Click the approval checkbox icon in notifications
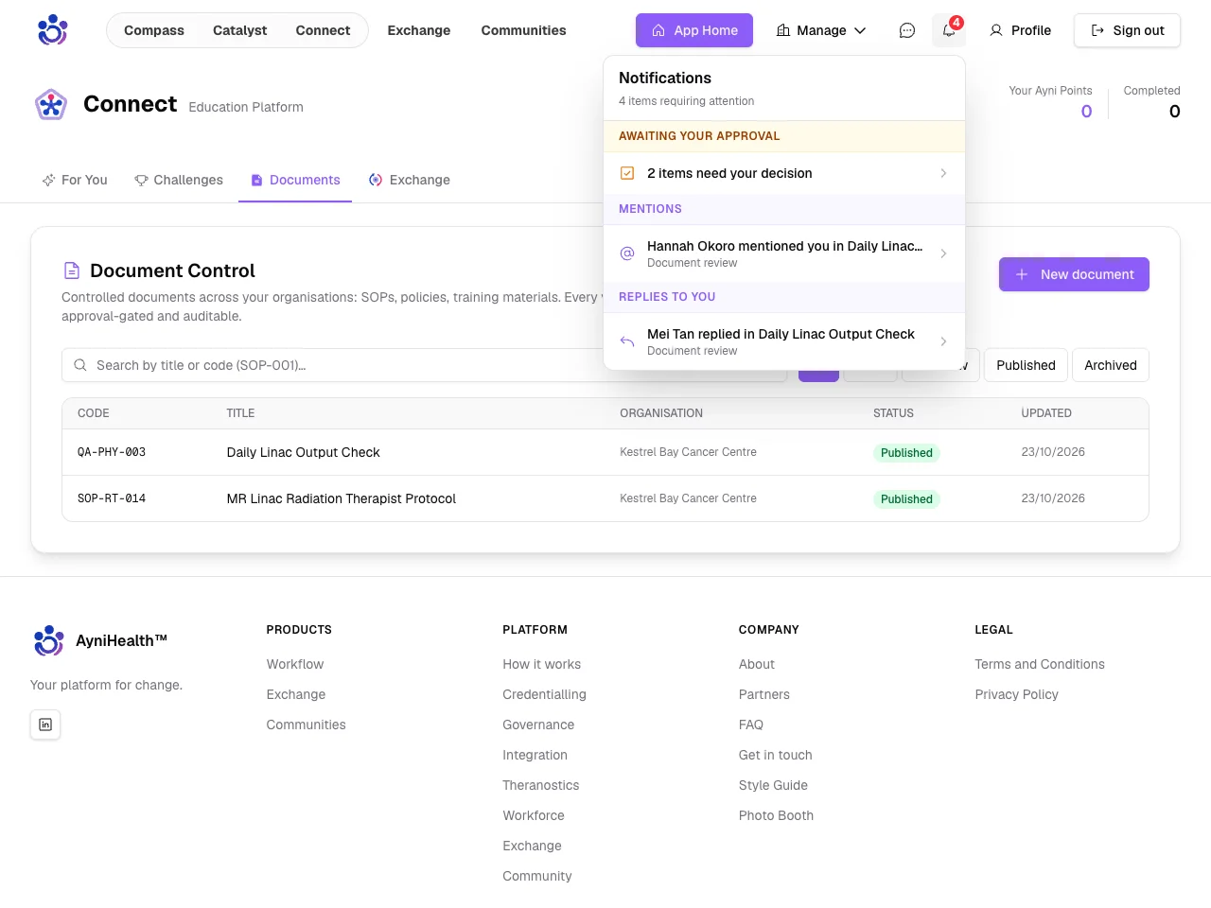This screenshot has height=908, width=1211. tap(627, 173)
